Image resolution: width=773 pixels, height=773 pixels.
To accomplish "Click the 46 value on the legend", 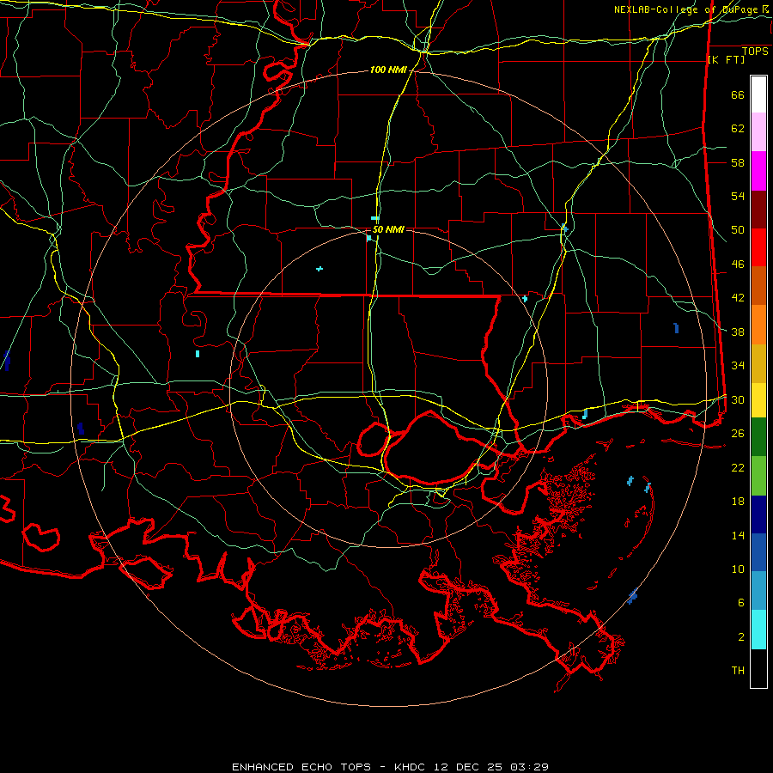I will (738, 265).
